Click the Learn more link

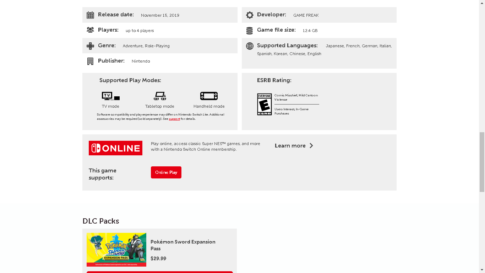click(x=290, y=146)
